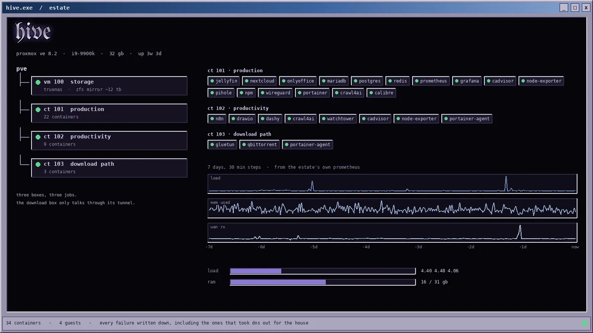Select ct 103 download path node
The height and width of the screenshot is (333, 593).
[109, 168]
